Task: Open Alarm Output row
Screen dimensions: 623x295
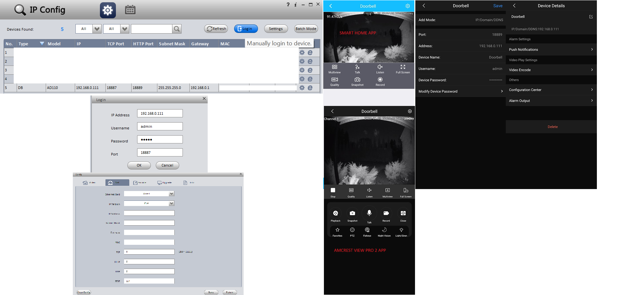Action: click(551, 100)
